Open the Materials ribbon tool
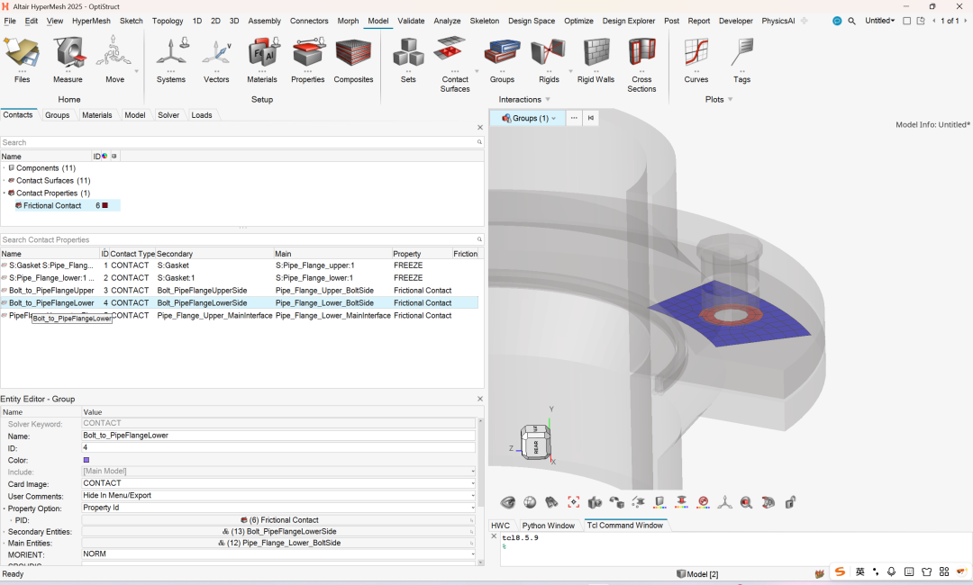Viewport: 973px width, 585px height. (x=262, y=54)
